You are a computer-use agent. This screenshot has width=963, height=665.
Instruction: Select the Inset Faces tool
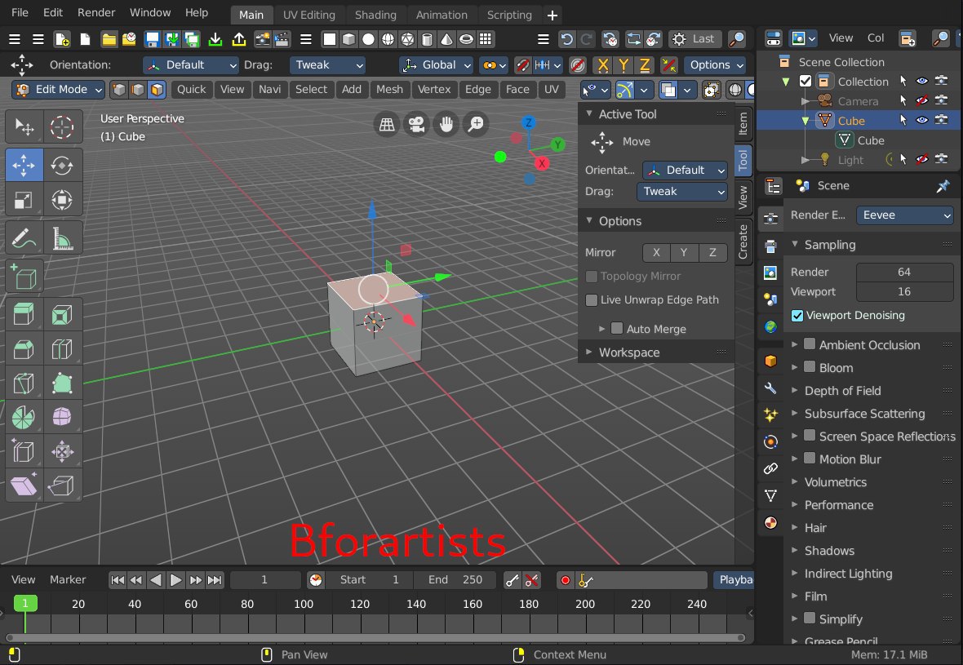tap(62, 314)
